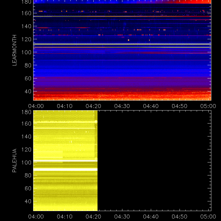Choose the 04:40 time label under the Palehua plot

coord(151,217)
